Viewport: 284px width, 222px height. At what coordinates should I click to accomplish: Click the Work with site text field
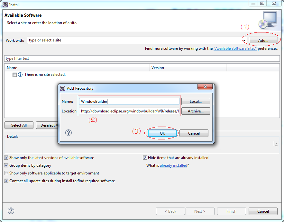click(x=134, y=40)
